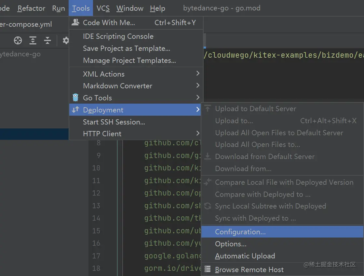364x276 pixels.
Task: Choose Upload All Open Files to Default Server
Action: tap(282, 133)
